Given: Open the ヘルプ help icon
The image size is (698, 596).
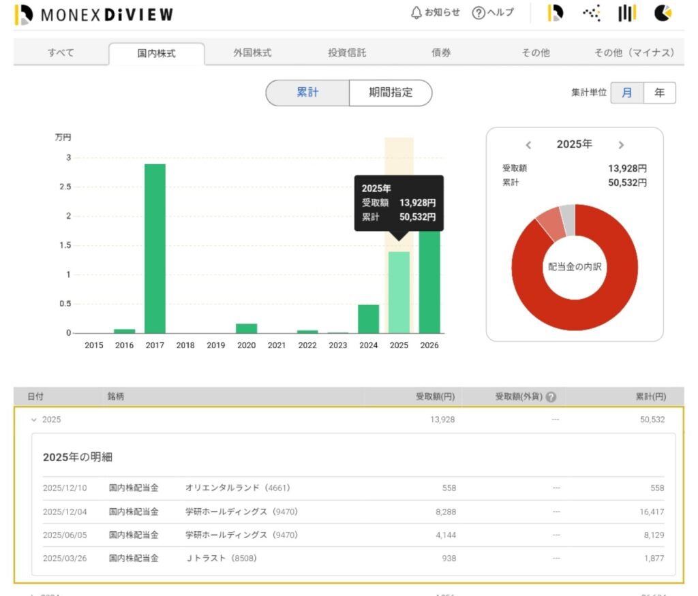Looking at the screenshot, I should point(493,13).
